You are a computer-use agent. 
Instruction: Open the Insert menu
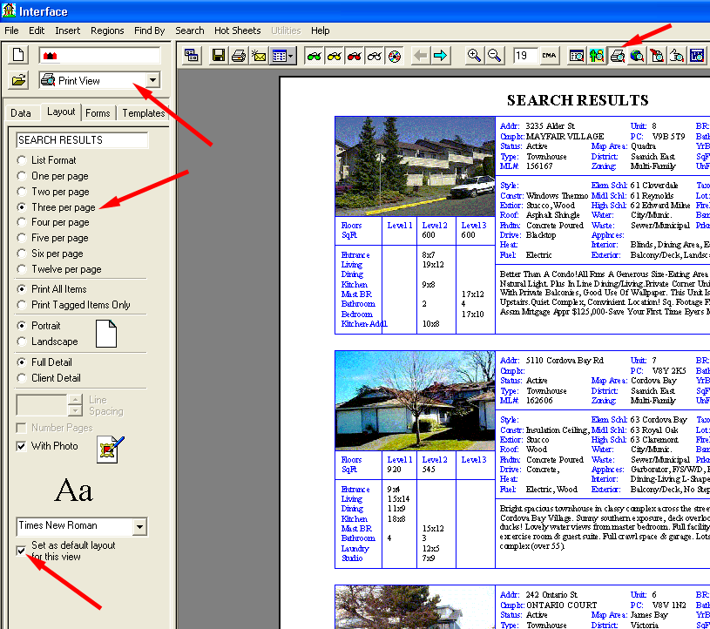coord(67,30)
